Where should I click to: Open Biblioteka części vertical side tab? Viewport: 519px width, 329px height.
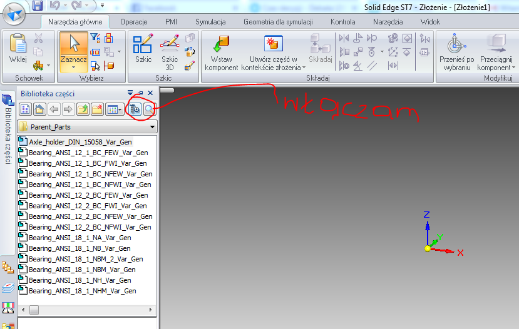(8, 129)
